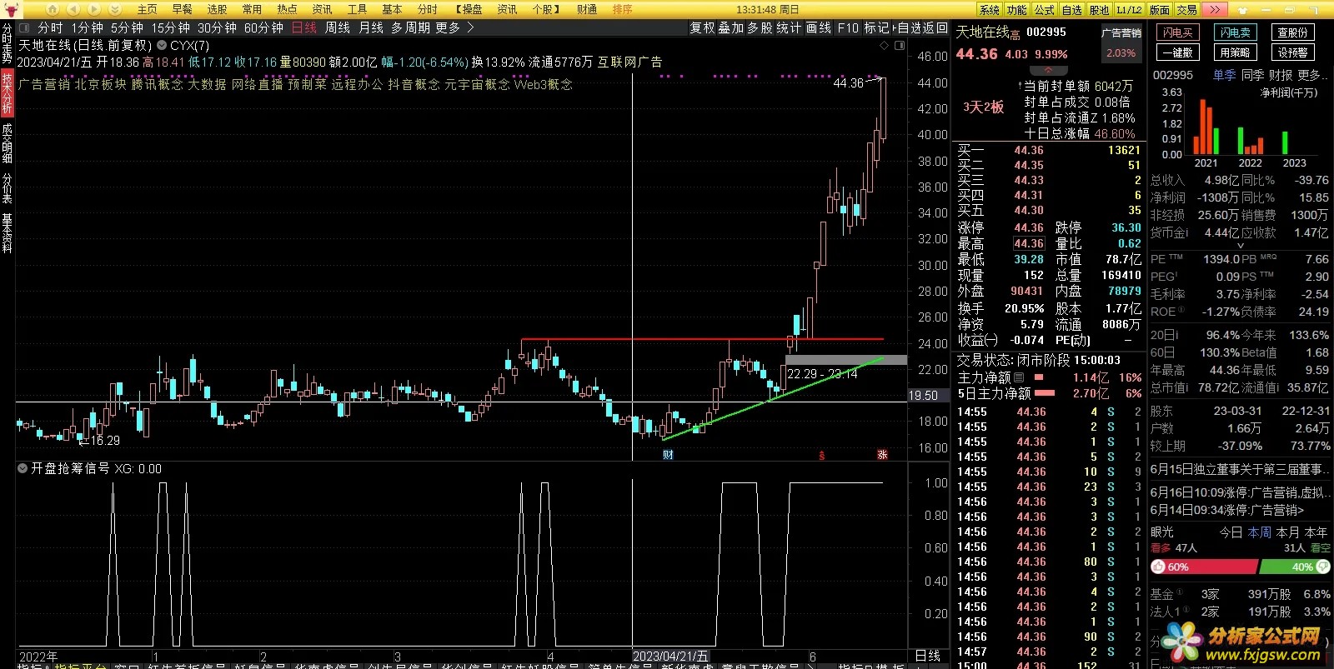Expand dropdown under 销售费 row
Image resolution: width=1334 pixels, height=669 pixels.
pyautogui.click(x=1240, y=247)
